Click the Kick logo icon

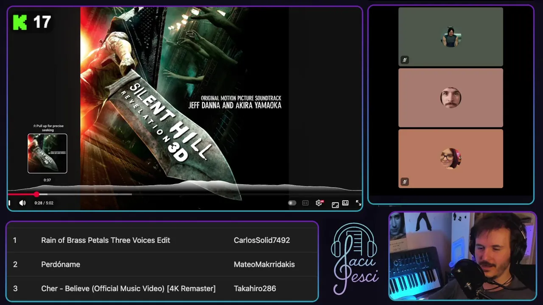click(20, 22)
